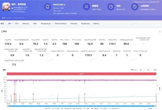Switch to the Network tab

coord(74,24)
